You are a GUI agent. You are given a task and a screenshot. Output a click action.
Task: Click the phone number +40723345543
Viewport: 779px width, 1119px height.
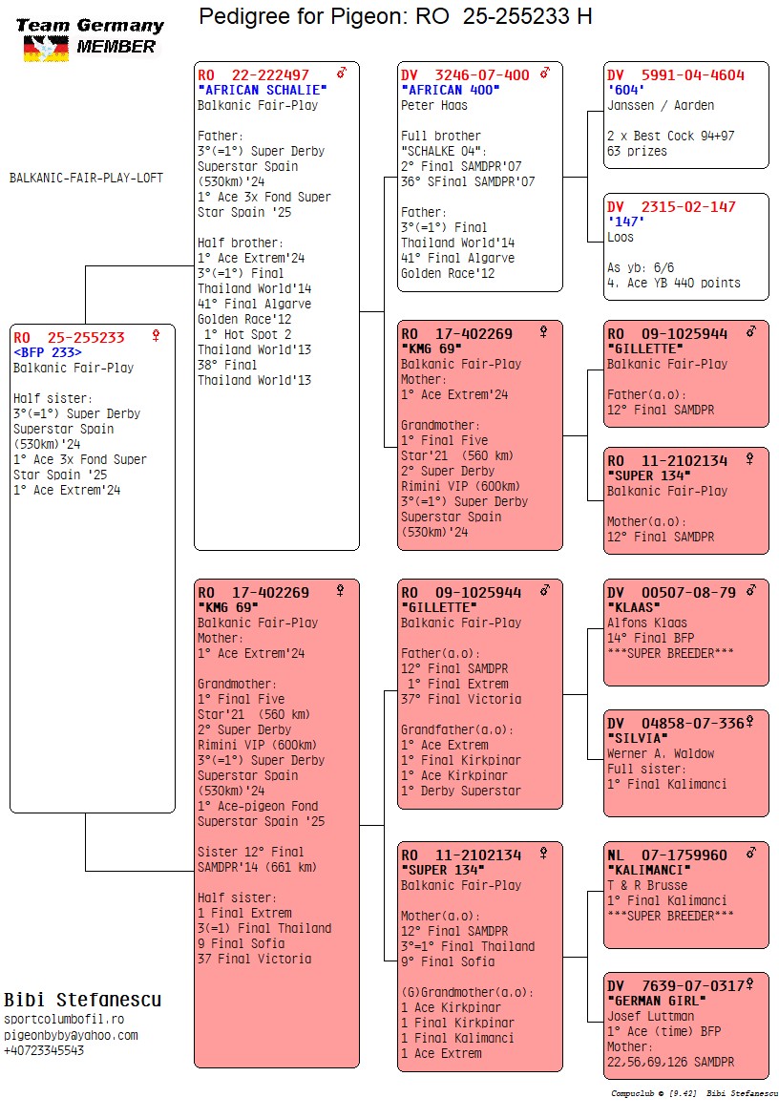tap(44, 1050)
